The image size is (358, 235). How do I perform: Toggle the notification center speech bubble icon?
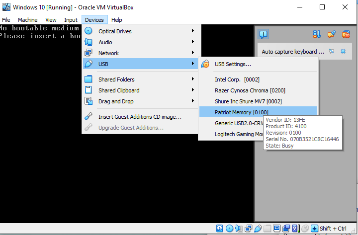(x=263, y=34)
